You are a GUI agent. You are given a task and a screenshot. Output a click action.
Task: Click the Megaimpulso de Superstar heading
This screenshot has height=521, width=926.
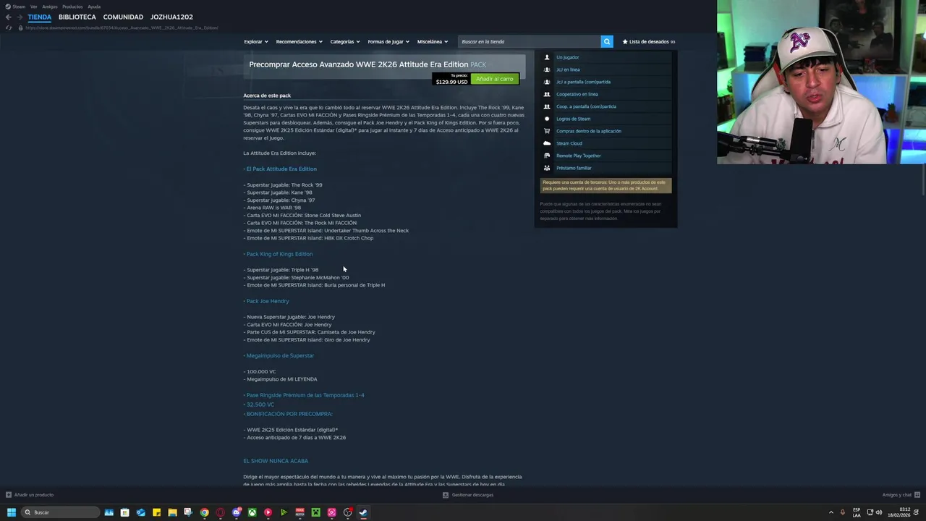280,355
